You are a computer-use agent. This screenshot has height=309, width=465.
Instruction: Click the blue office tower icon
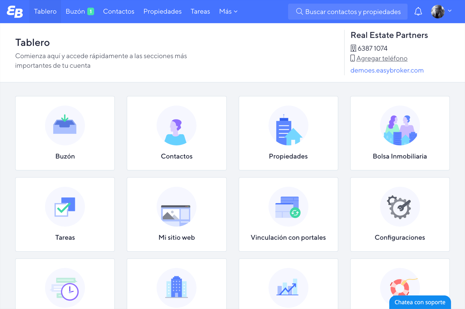(177, 287)
